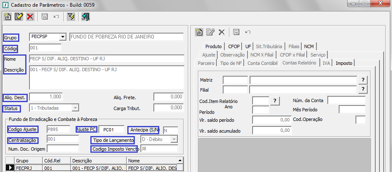Click the Cód.Rel column header in grid

56,161
